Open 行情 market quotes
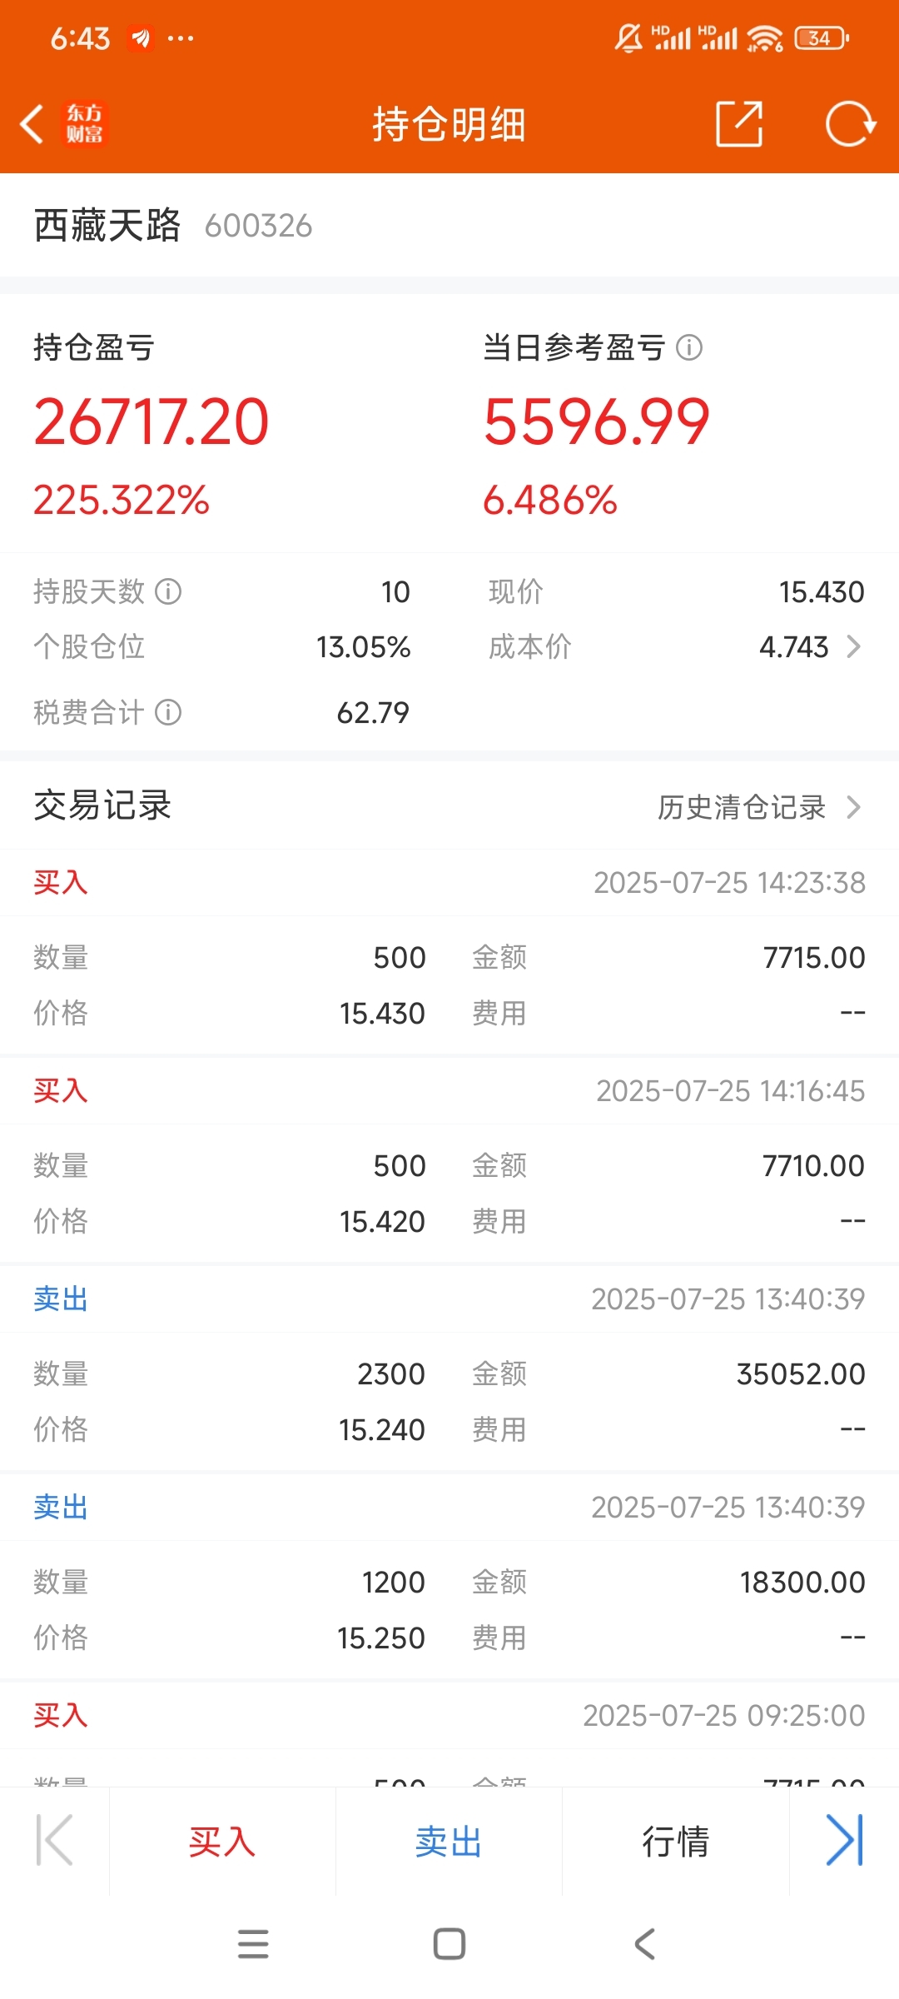Viewport: 899px width, 1999px height. 675,1842
